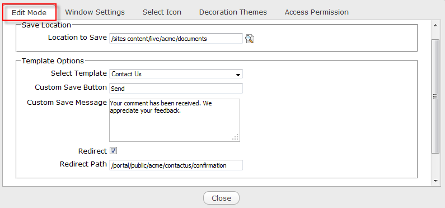
Task: Toggle the Redirect checkbox
Action: [x=114, y=151]
